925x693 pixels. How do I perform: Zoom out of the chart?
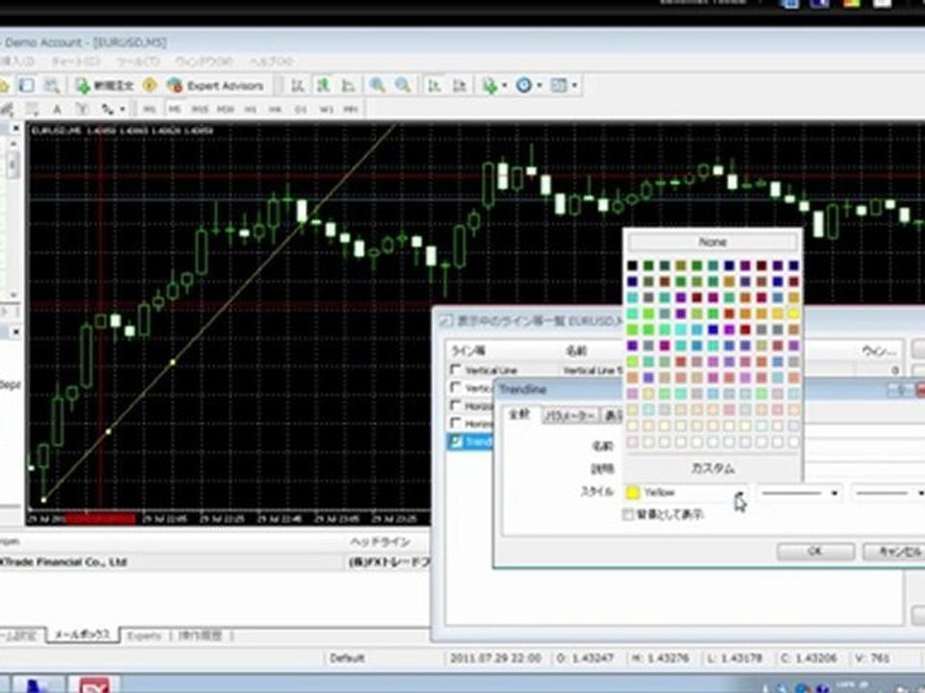click(x=404, y=86)
